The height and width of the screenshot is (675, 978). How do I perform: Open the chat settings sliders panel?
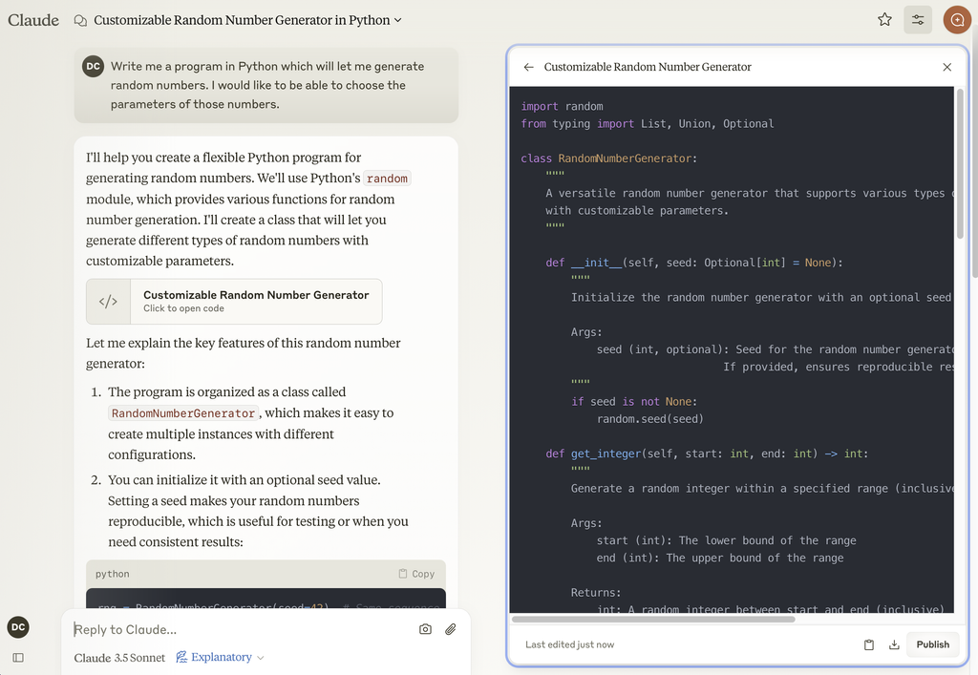click(x=918, y=19)
